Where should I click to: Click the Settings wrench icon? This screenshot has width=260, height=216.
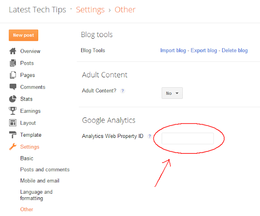tap(13, 147)
